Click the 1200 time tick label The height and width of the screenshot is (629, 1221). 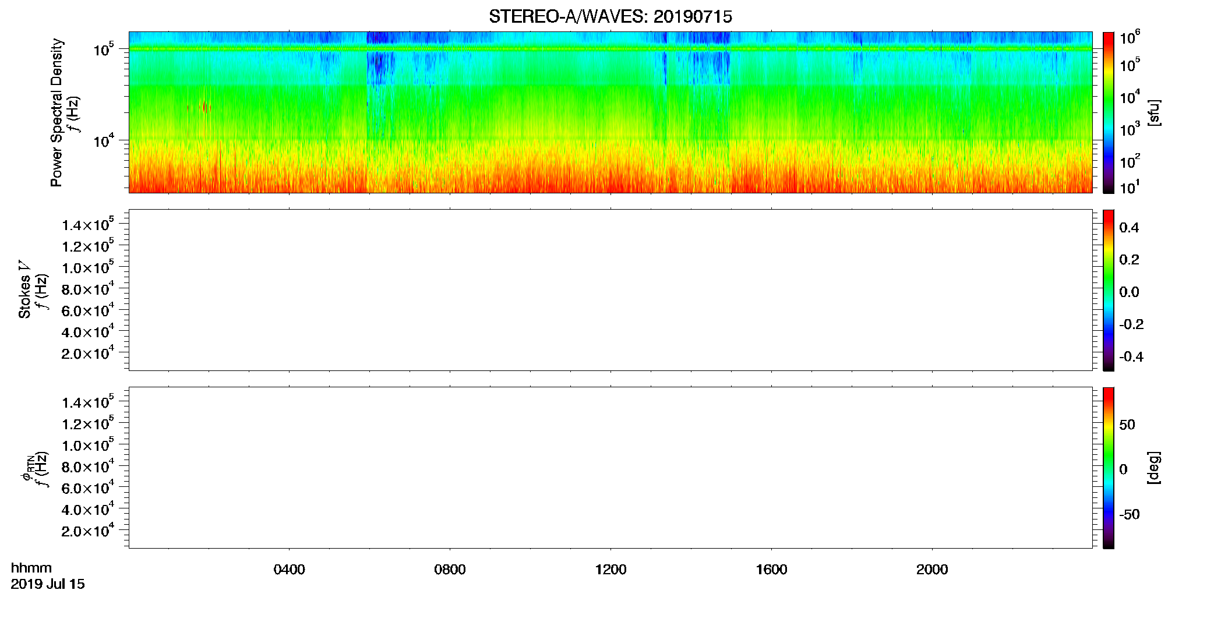click(610, 570)
